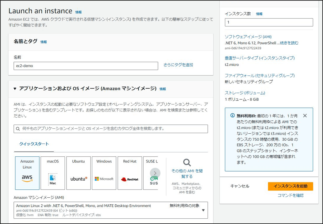Click 無料利用枠の対象 label in AMI box
Image resolution: width=323 pixels, height=224 pixels.
tap(185, 206)
